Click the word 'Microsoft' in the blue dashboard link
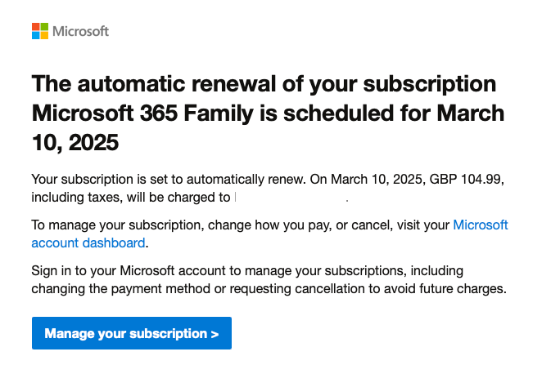 coord(481,225)
